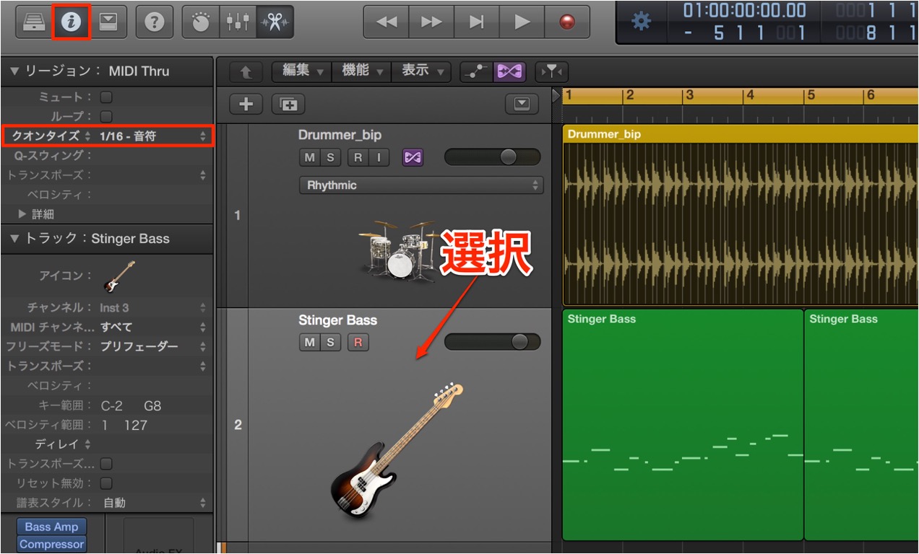Toggle record enable on Stinger Bass
The height and width of the screenshot is (554, 919).
click(x=358, y=343)
